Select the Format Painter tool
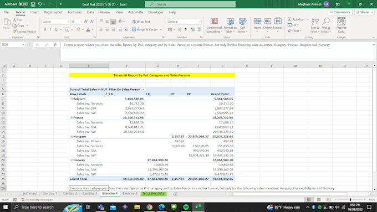The image size is (377, 212). (x=24, y=32)
